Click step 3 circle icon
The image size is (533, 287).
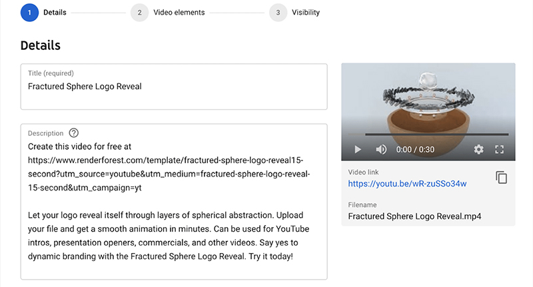(x=278, y=13)
